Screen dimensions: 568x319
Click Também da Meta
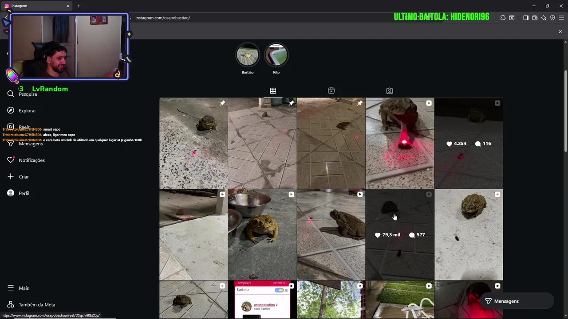31,304
